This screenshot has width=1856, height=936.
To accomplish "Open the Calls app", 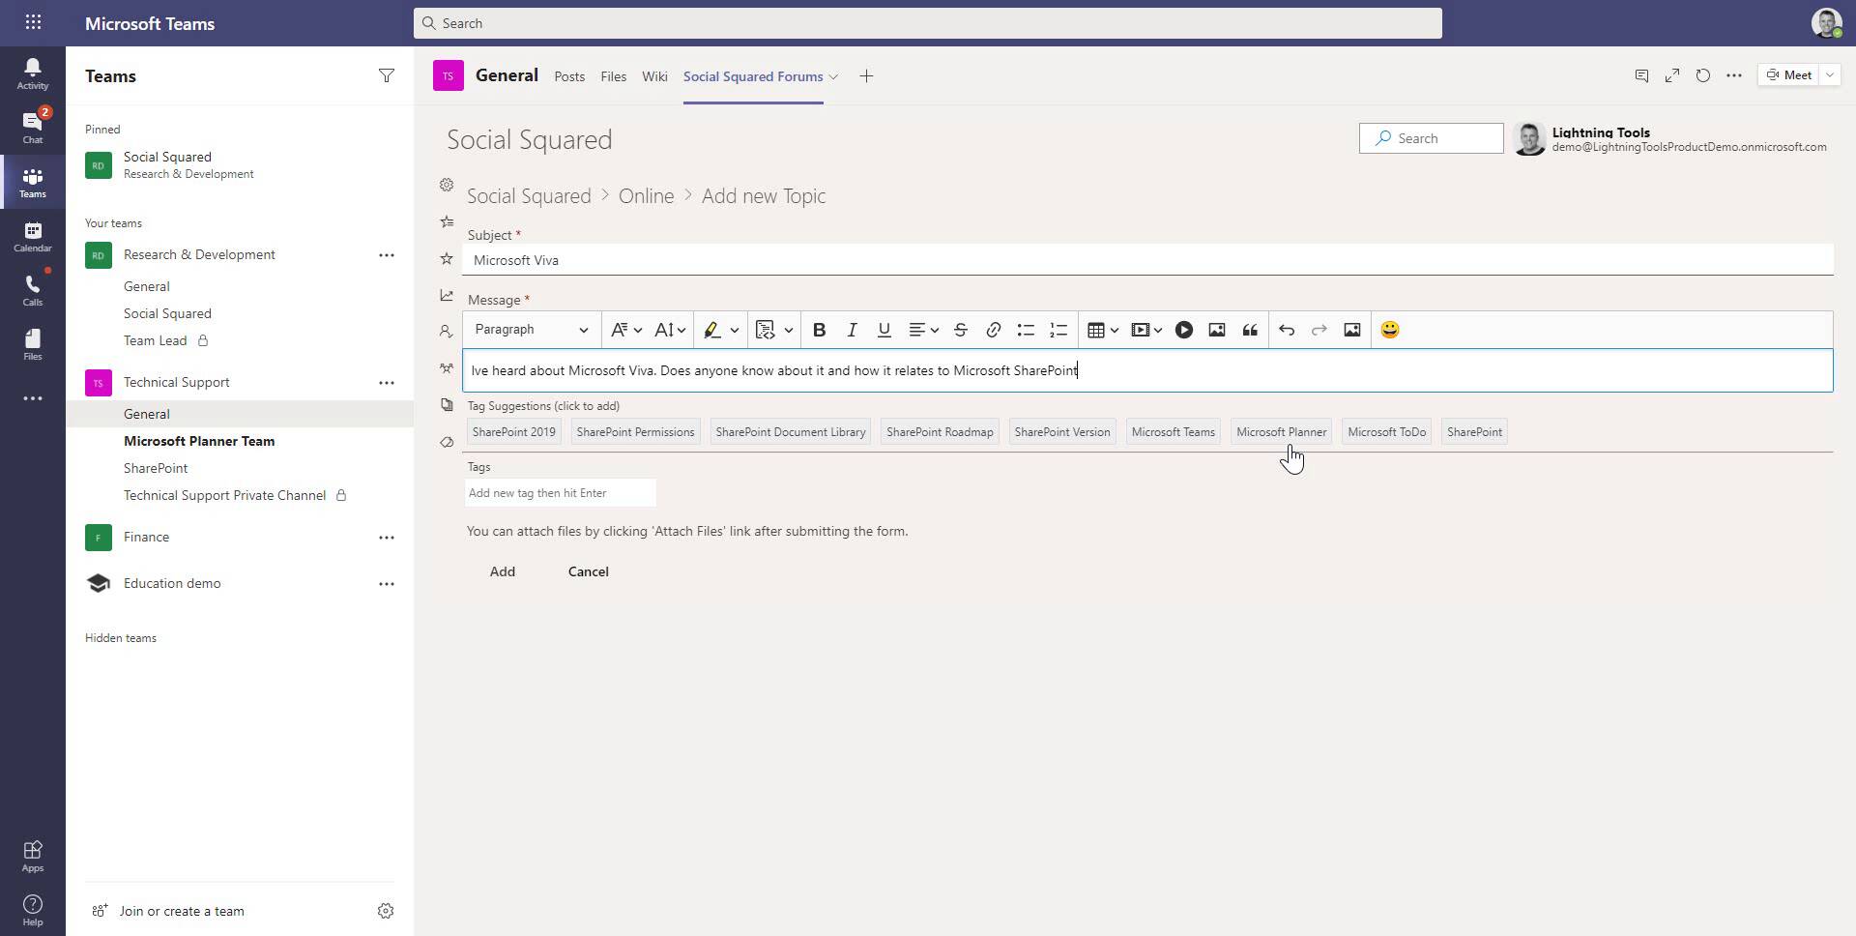I will (x=32, y=290).
